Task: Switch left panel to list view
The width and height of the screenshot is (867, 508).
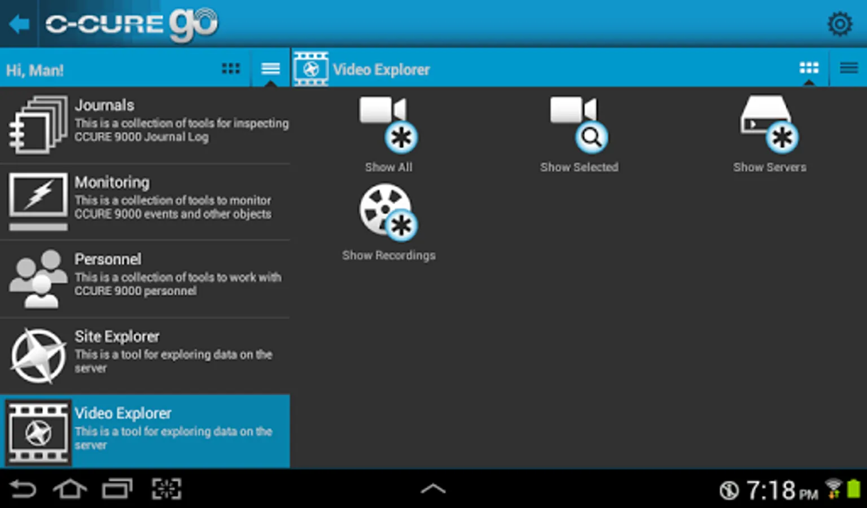Action: coord(270,68)
